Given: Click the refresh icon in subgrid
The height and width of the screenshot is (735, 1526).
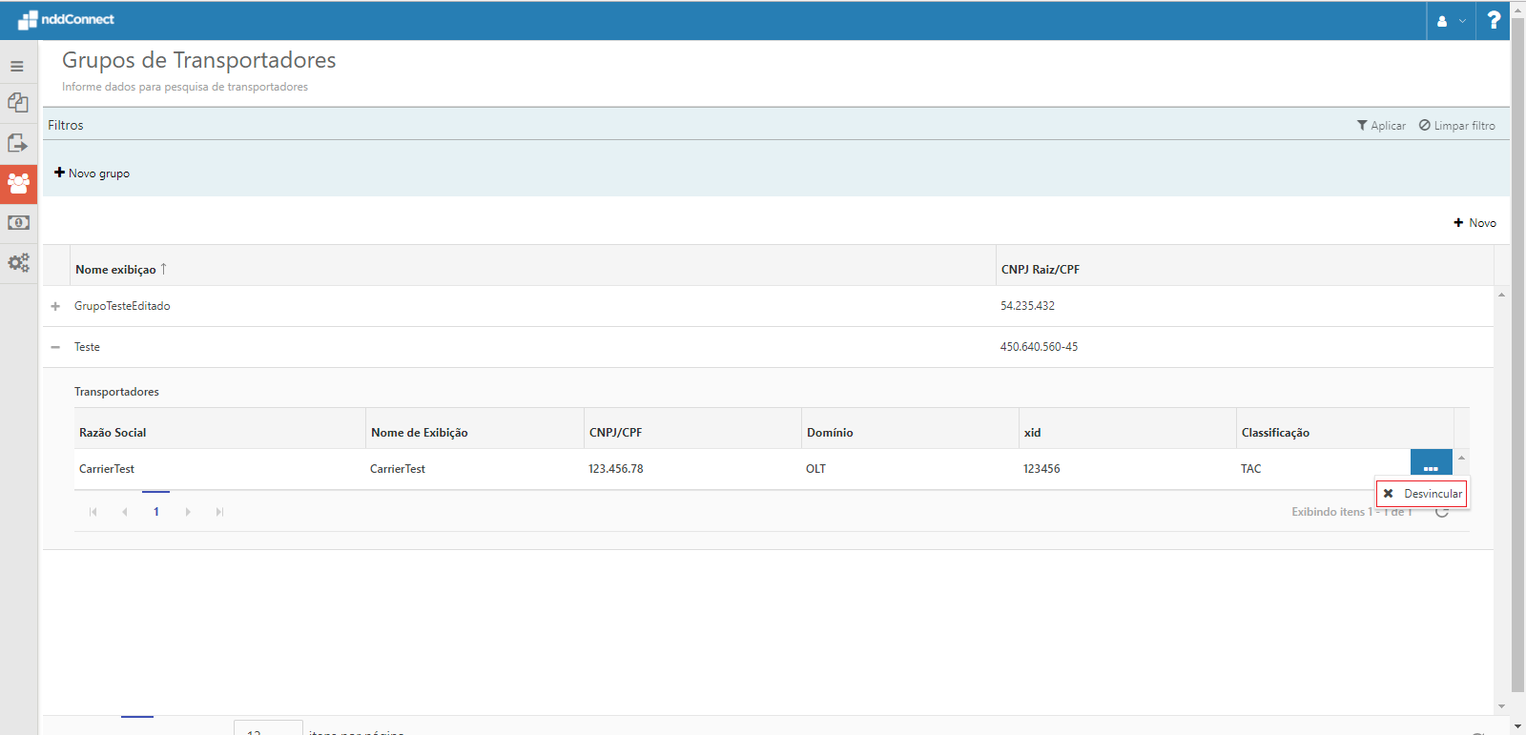Looking at the screenshot, I should click(1442, 512).
